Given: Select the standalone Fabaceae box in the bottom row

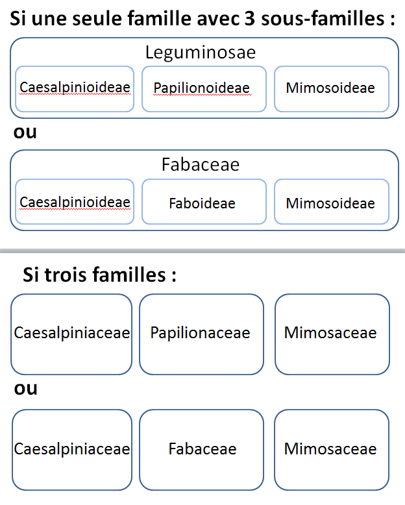Looking at the screenshot, I should 202,449.
